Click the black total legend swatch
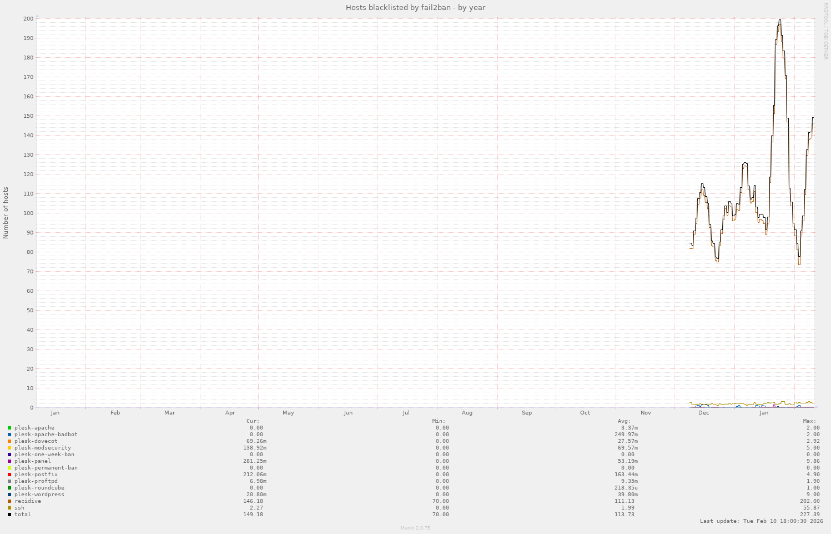831x534 pixels. pos(9,515)
